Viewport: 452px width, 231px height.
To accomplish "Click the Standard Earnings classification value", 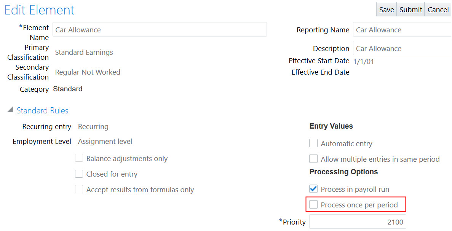I will coord(84,53).
